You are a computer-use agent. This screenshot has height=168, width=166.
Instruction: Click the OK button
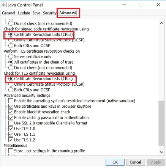click(115, 162)
